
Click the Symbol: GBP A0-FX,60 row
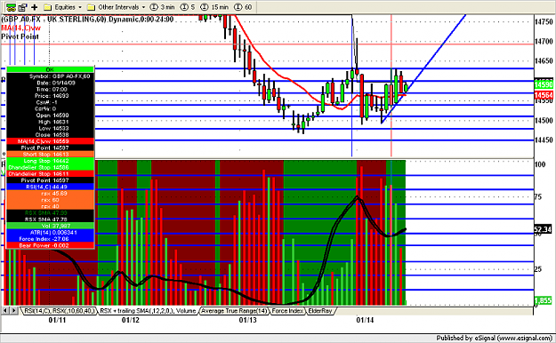[50, 76]
